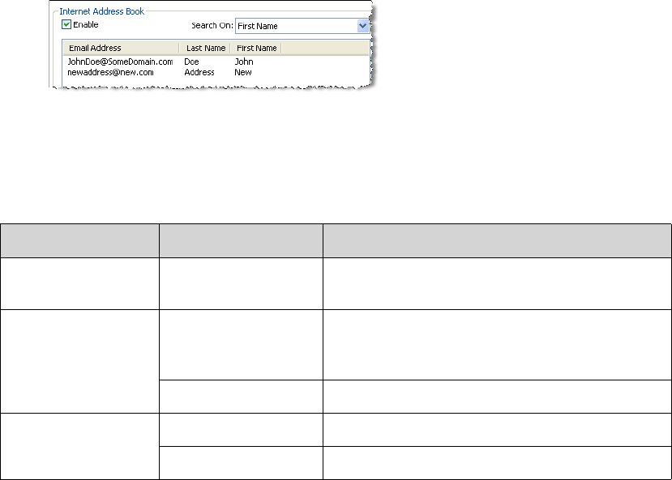
Task: Click the first name John cell
Action: 244,62
